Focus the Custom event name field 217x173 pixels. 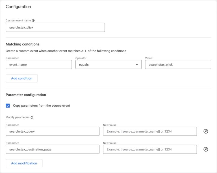[55, 27]
